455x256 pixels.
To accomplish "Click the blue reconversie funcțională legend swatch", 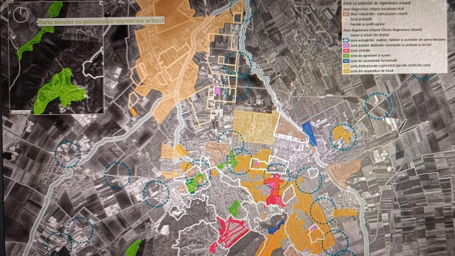I will [347, 60].
